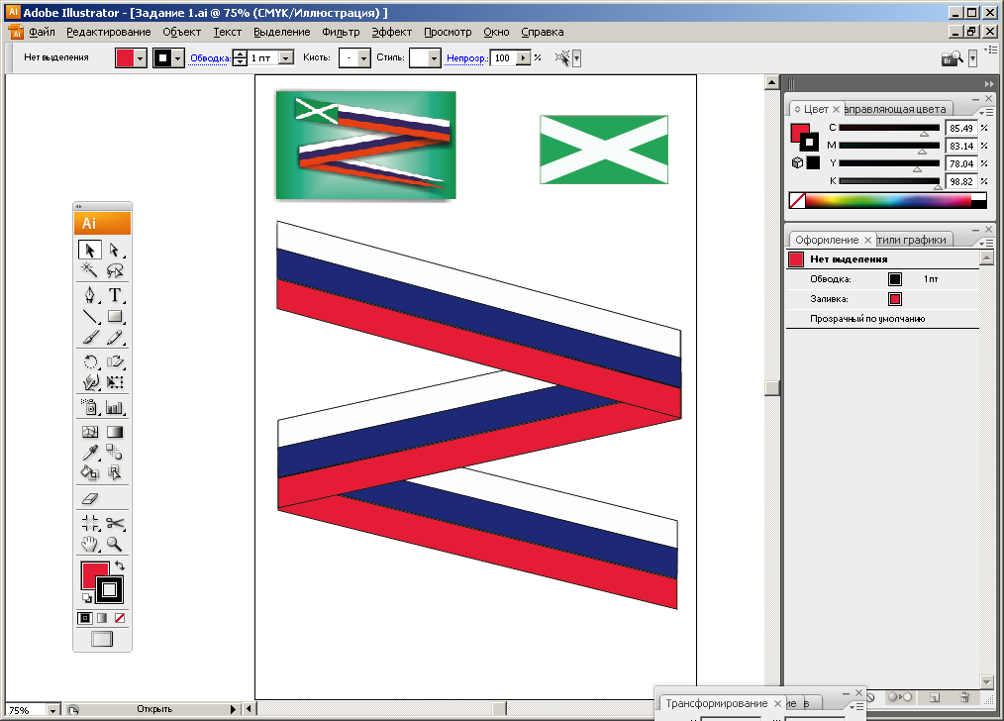Viewport: 1004px width, 721px height.
Task: Open the Файл menu
Action: click(x=43, y=32)
